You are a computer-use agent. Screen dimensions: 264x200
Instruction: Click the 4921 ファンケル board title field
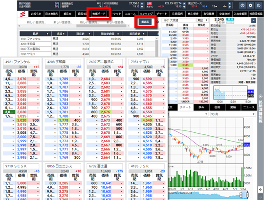tap(21, 62)
